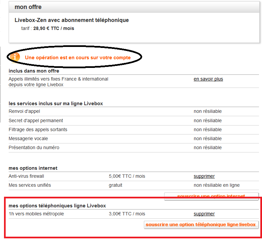Select the 'Renvoi d'appel' row
The width and height of the screenshot is (262, 240).
pyautogui.click(x=134, y=112)
